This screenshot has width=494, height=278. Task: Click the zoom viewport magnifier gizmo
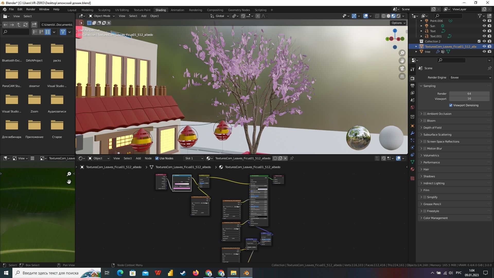[402, 53]
